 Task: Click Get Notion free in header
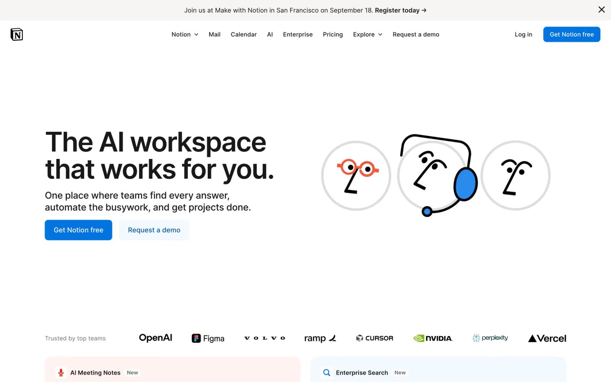coord(572,34)
